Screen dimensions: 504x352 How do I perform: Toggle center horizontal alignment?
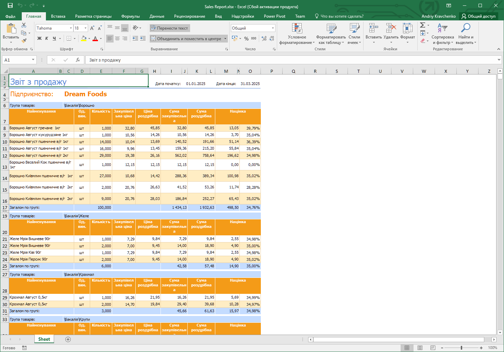click(x=117, y=38)
